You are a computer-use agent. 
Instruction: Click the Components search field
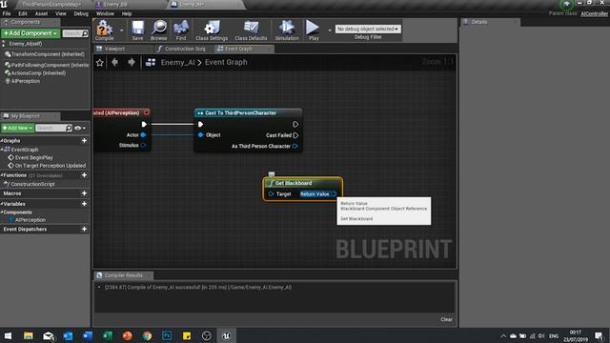click(75, 34)
